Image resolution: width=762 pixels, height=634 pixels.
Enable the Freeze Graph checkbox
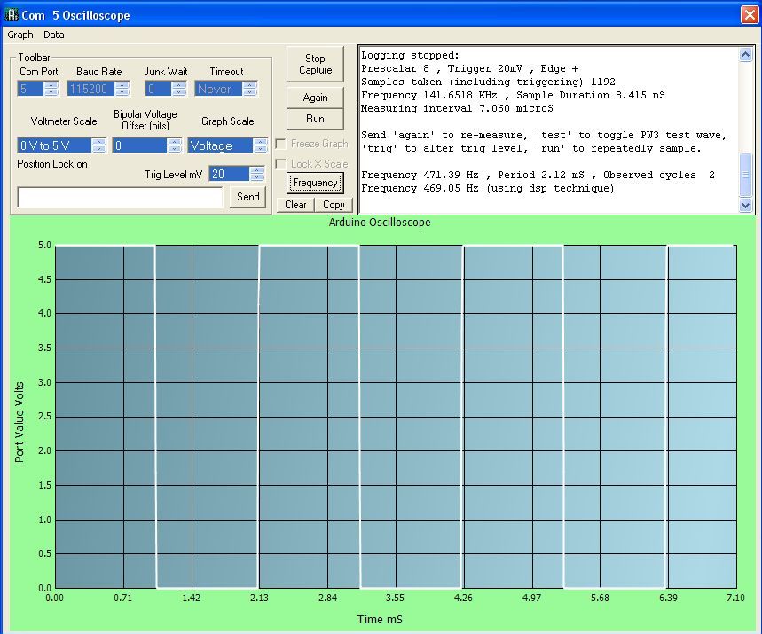tap(280, 143)
